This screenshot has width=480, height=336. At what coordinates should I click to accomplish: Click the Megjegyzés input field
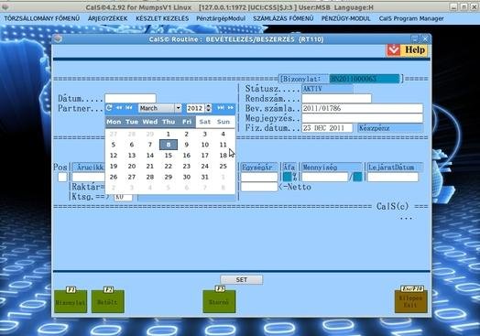pos(363,118)
